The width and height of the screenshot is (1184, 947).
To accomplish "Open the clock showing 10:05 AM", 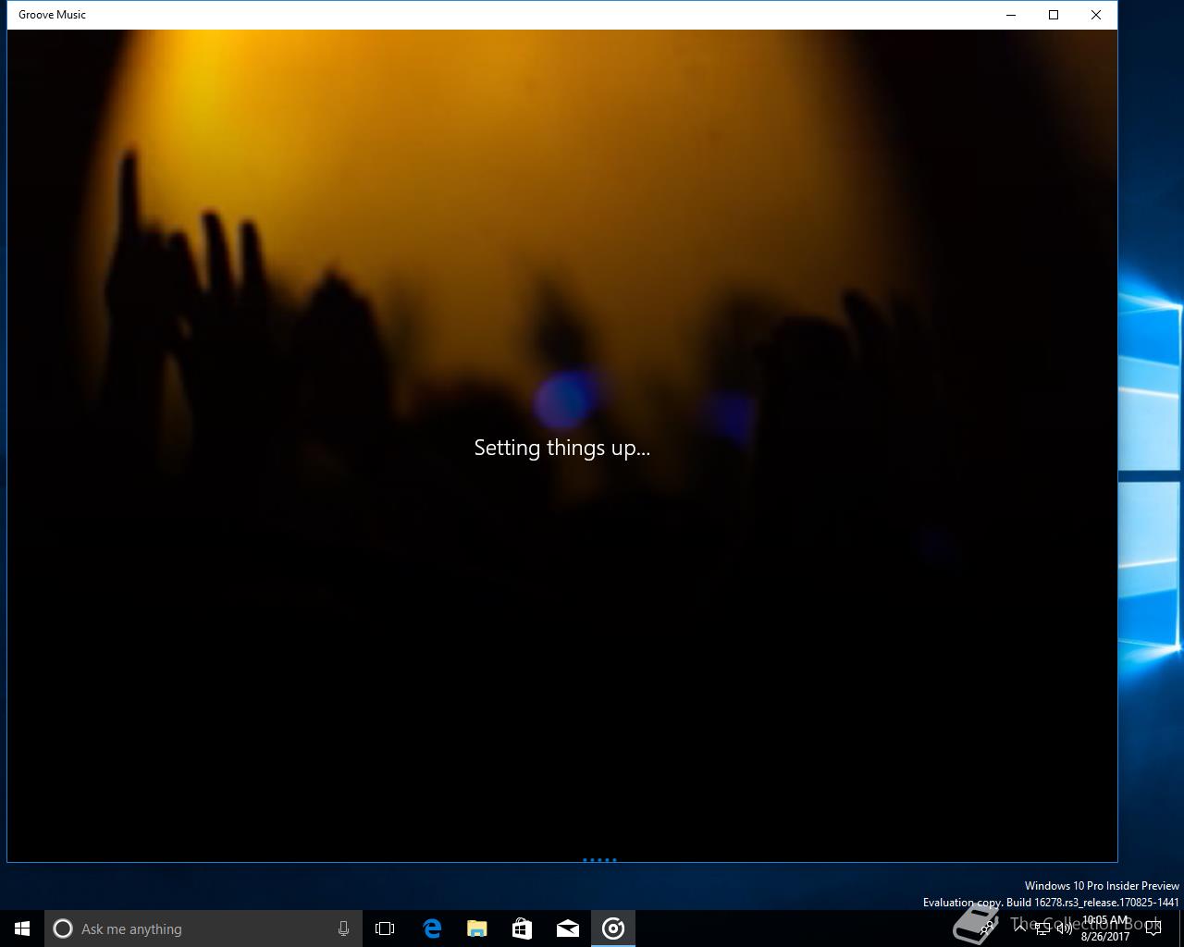I will (1105, 929).
